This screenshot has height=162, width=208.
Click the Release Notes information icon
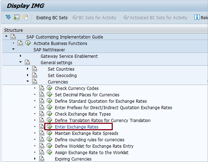197,17
